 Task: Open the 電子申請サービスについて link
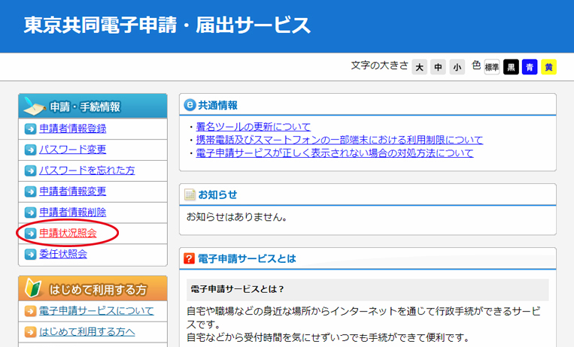(96, 311)
